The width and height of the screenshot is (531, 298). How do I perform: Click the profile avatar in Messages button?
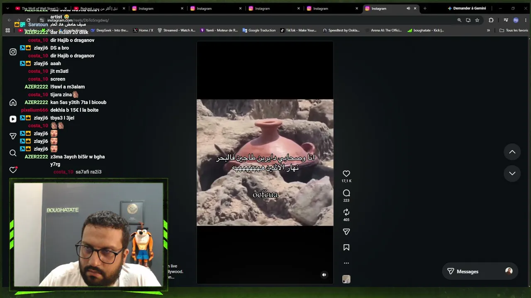[509, 271]
